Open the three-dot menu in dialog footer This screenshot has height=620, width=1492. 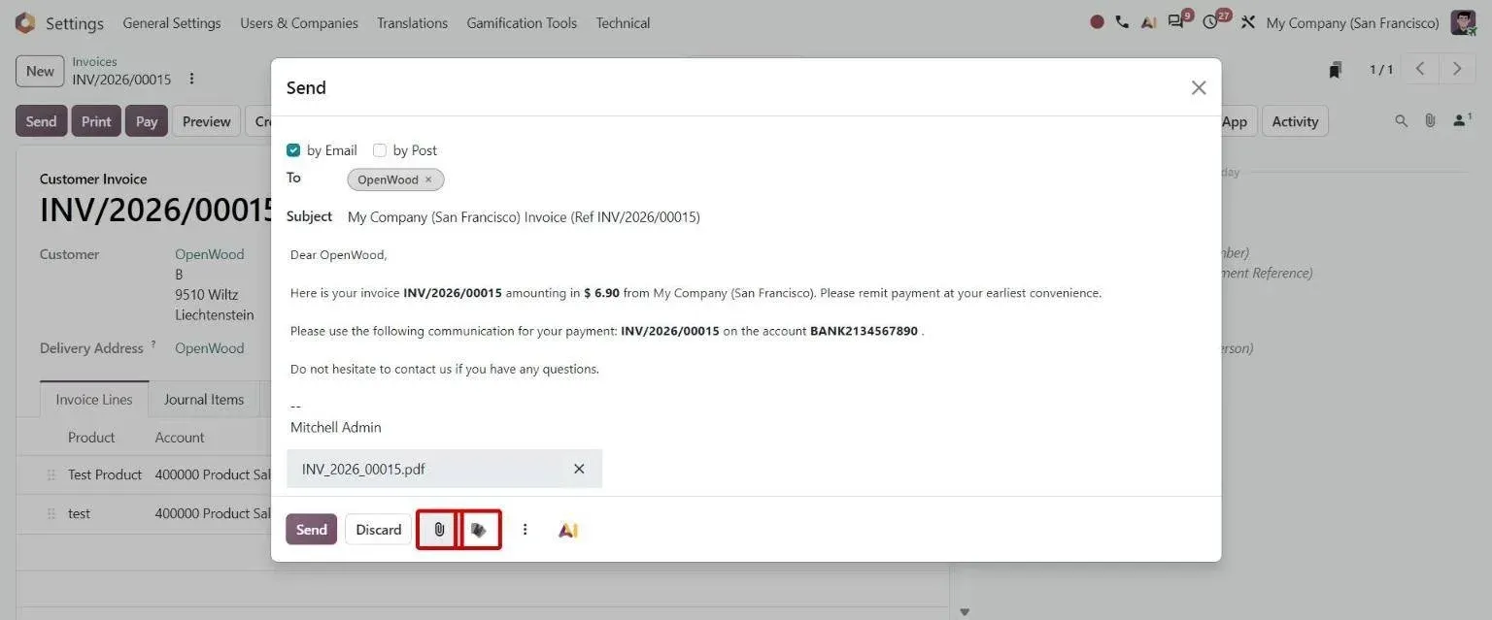click(525, 530)
